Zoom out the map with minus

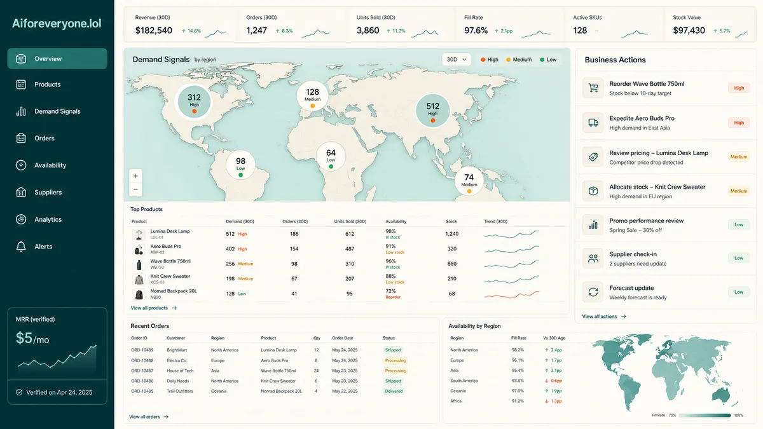point(135,189)
